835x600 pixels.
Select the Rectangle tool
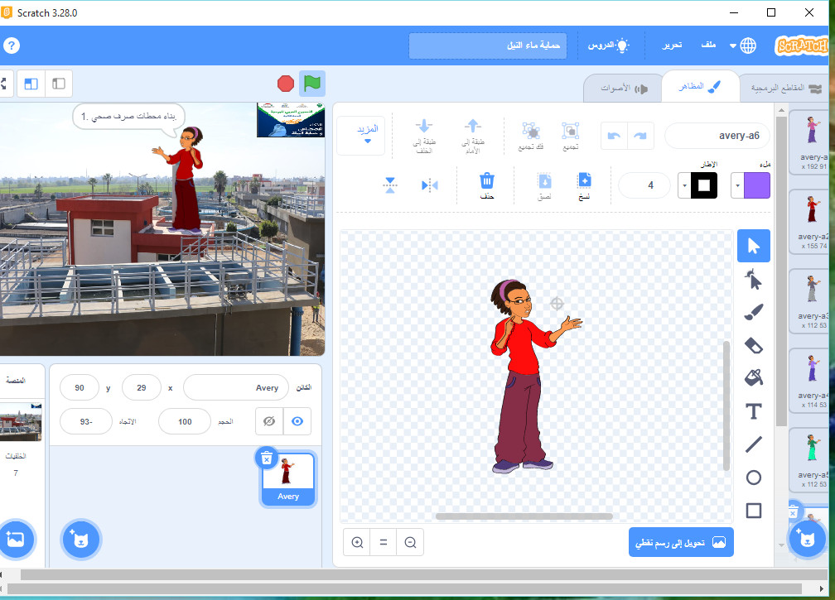coord(754,510)
